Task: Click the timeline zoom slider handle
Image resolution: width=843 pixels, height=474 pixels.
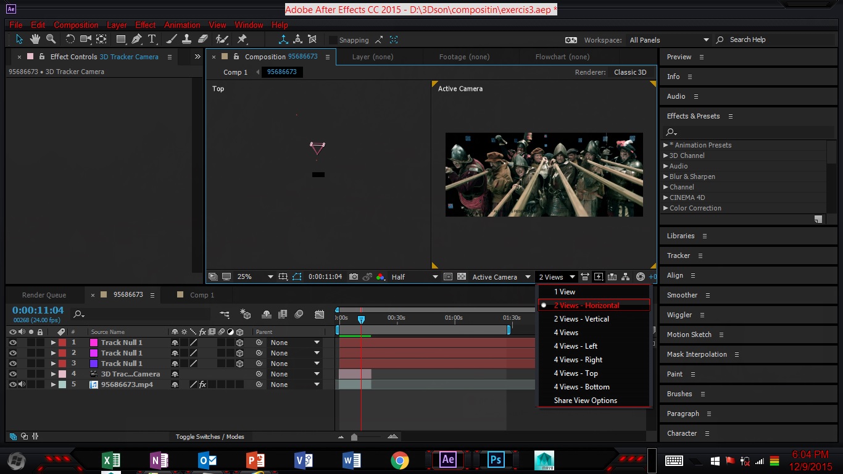Action: 354,437
